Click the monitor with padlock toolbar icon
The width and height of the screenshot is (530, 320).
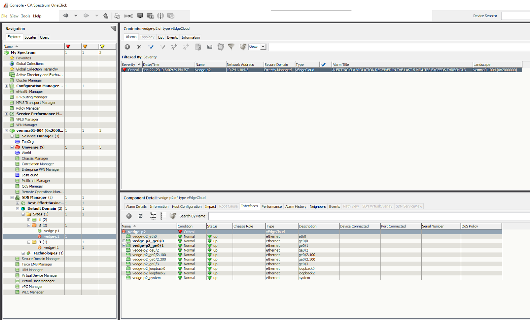pyautogui.click(x=150, y=16)
